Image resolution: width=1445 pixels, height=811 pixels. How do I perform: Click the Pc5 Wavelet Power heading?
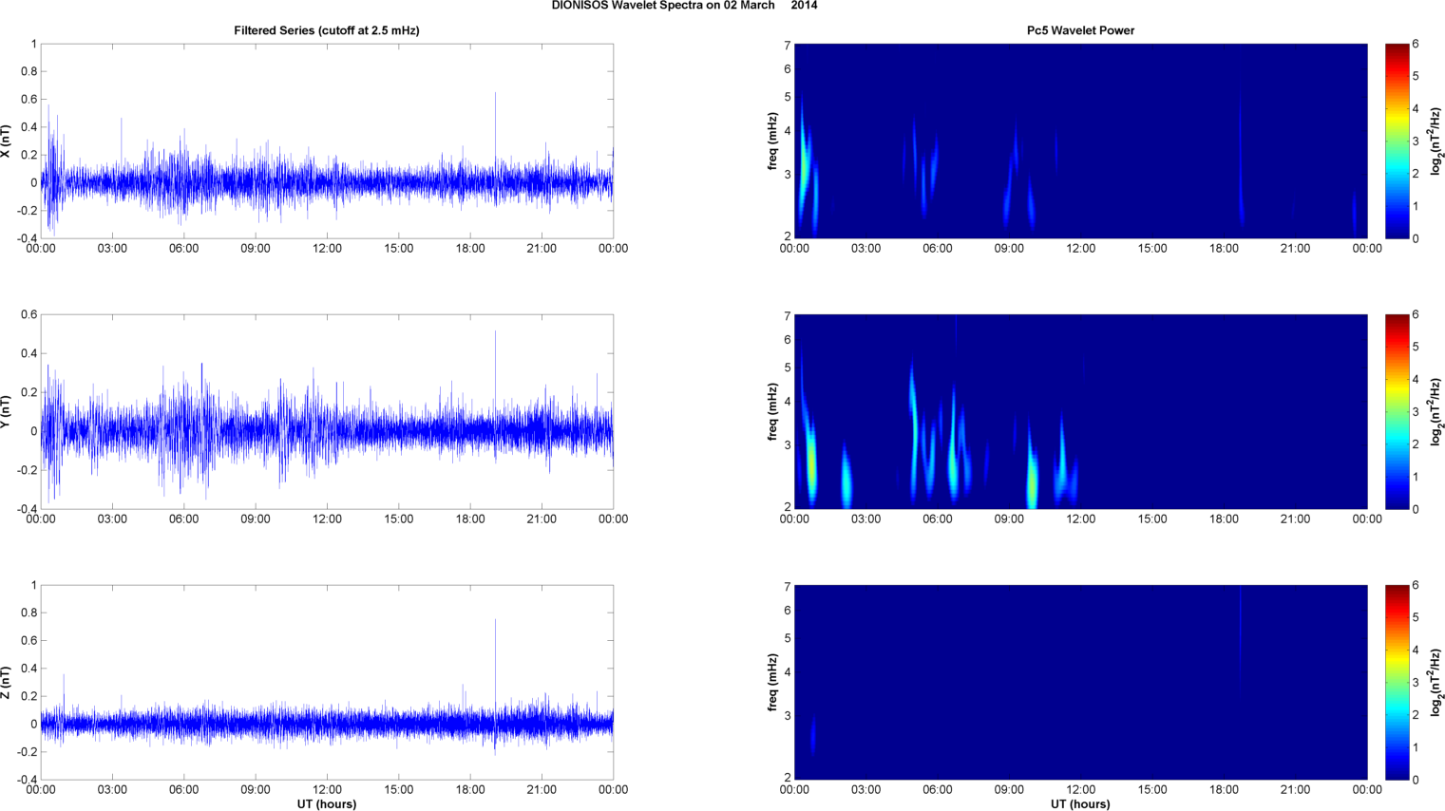[1080, 30]
